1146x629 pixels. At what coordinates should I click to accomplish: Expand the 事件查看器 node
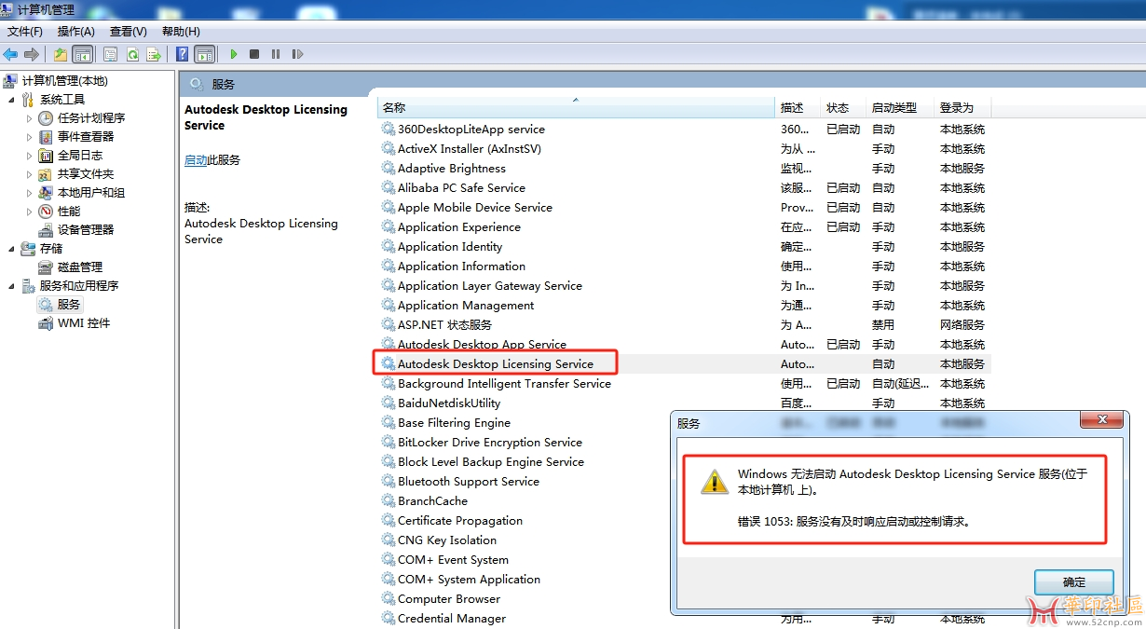tap(30, 137)
